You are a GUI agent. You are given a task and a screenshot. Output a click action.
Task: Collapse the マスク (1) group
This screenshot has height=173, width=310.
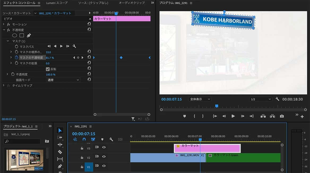coord(8,41)
